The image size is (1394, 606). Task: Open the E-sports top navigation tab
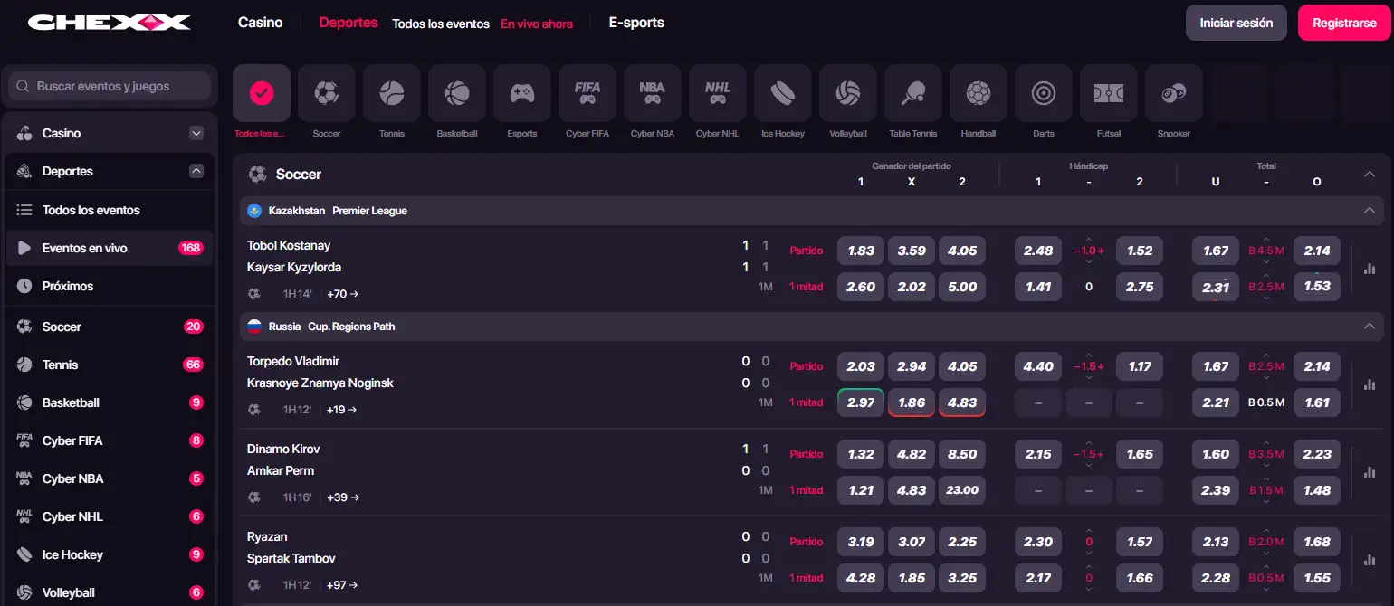(x=636, y=23)
